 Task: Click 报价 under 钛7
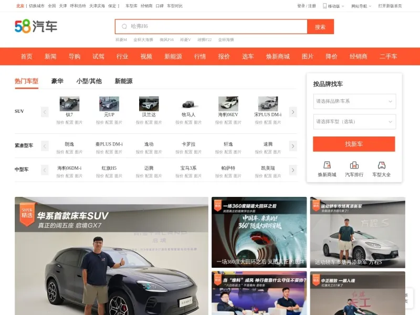(x=60, y=122)
